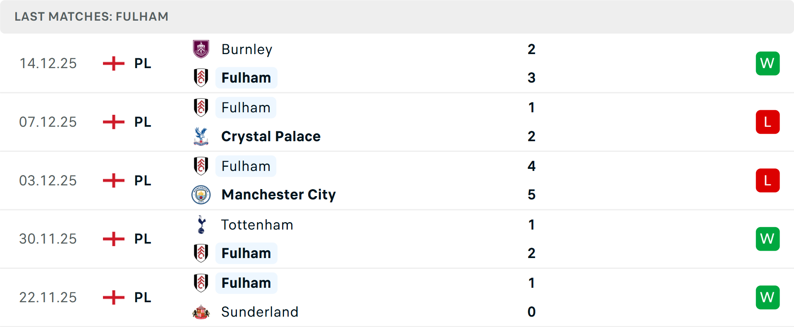
Task: Click the green W badge for Sunderland match
Action: (768, 297)
